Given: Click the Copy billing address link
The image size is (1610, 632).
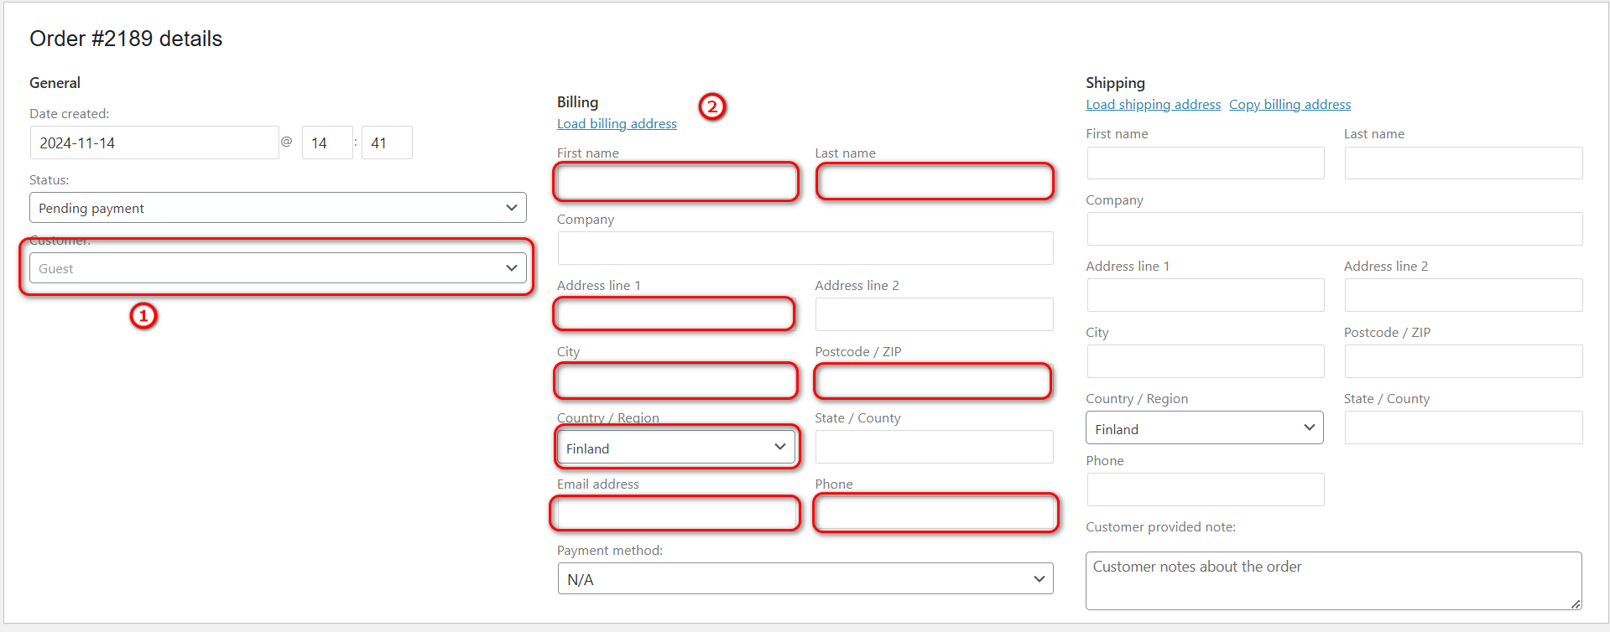Looking at the screenshot, I should (x=1290, y=105).
